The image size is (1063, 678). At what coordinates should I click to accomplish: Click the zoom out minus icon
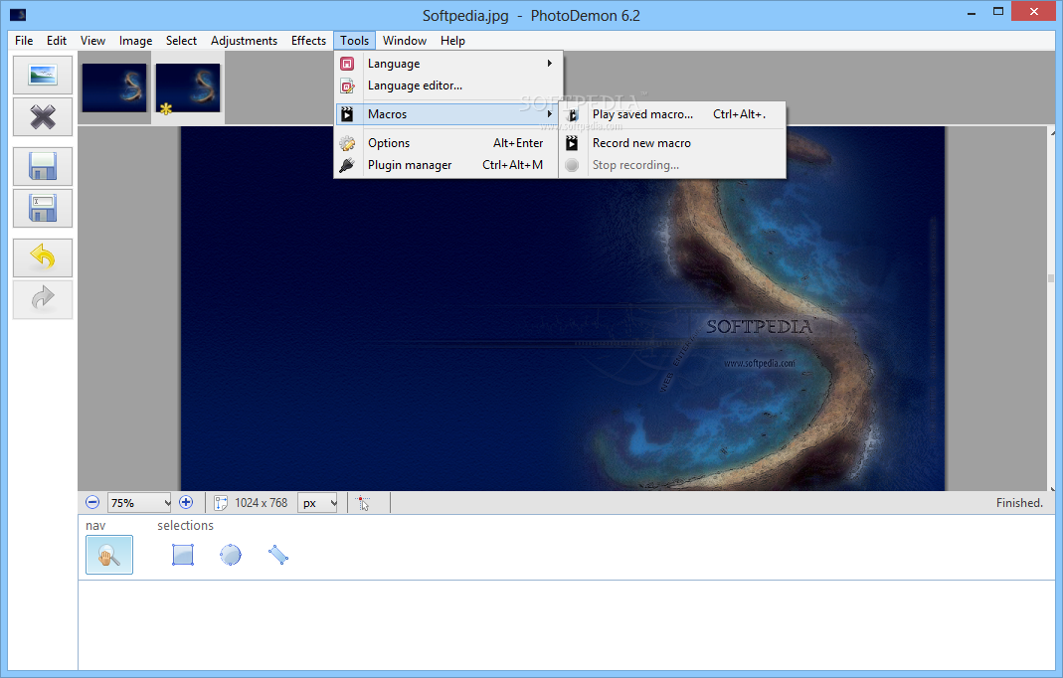(x=92, y=502)
